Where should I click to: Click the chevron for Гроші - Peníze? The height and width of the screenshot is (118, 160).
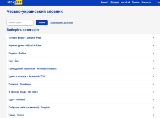[153, 115]
